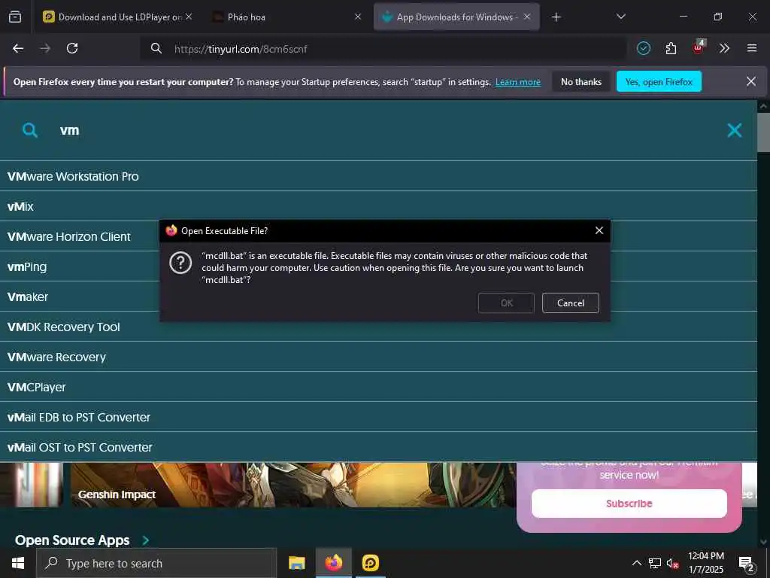
Task: Cancel launching mcdll.bat
Action: pyautogui.click(x=570, y=303)
